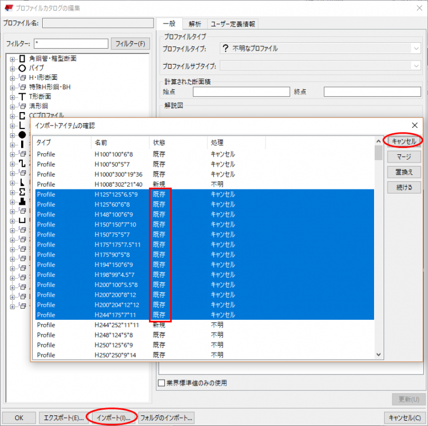Click the 処理 column header
The width and height of the screenshot is (428, 426).
pyautogui.click(x=236, y=143)
